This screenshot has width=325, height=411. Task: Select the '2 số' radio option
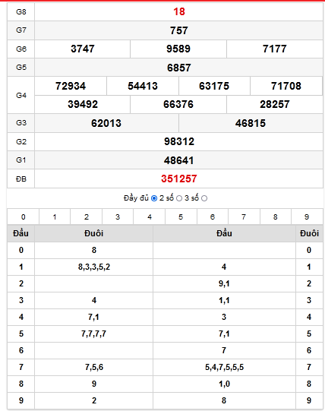tap(179, 198)
